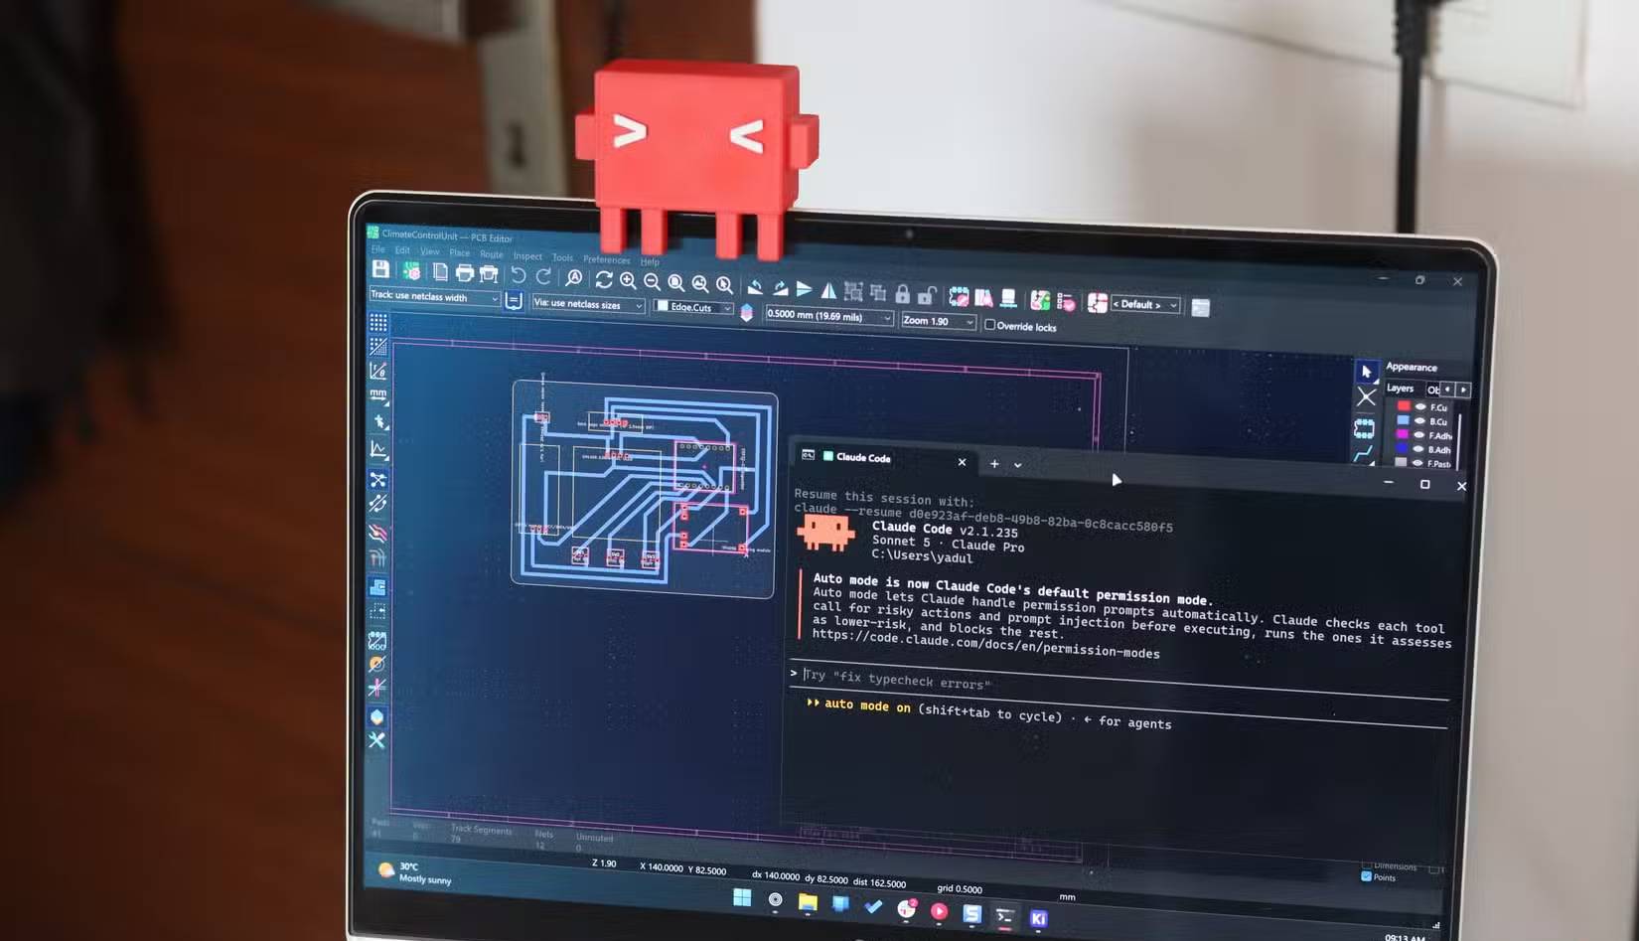
Task: Click the F.Cu red color swatch
Action: click(1404, 405)
